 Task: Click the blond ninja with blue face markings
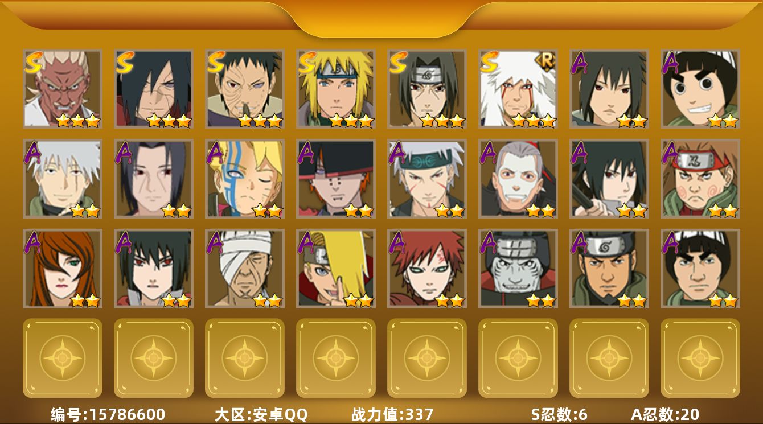[244, 179]
